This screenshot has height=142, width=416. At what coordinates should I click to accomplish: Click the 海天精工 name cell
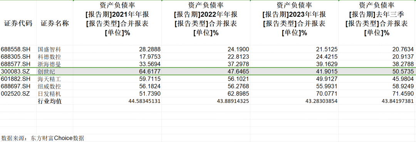click(x=55, y=79)
